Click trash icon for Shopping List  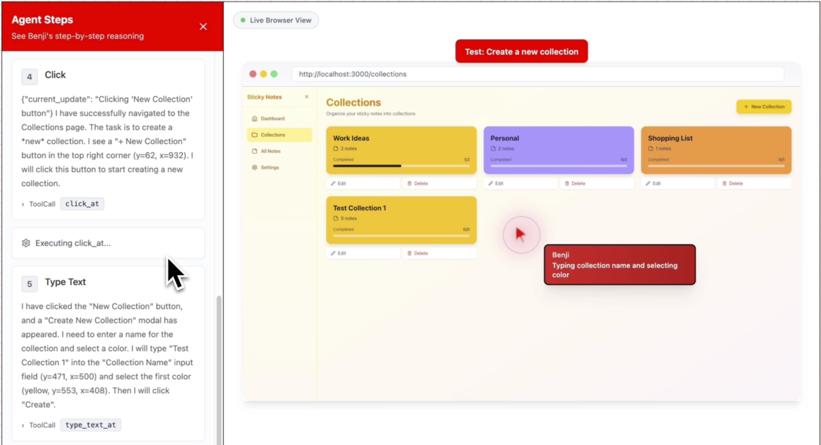pyautogui.click(x=724, y=183)
